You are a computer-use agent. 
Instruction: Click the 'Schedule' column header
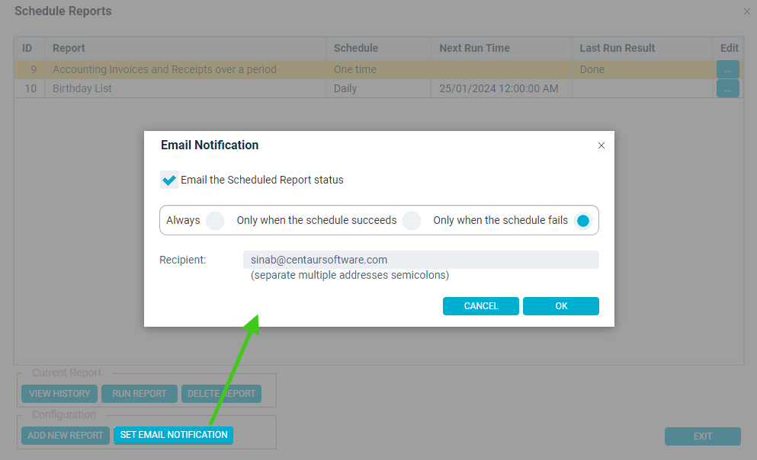pos(378,48)
